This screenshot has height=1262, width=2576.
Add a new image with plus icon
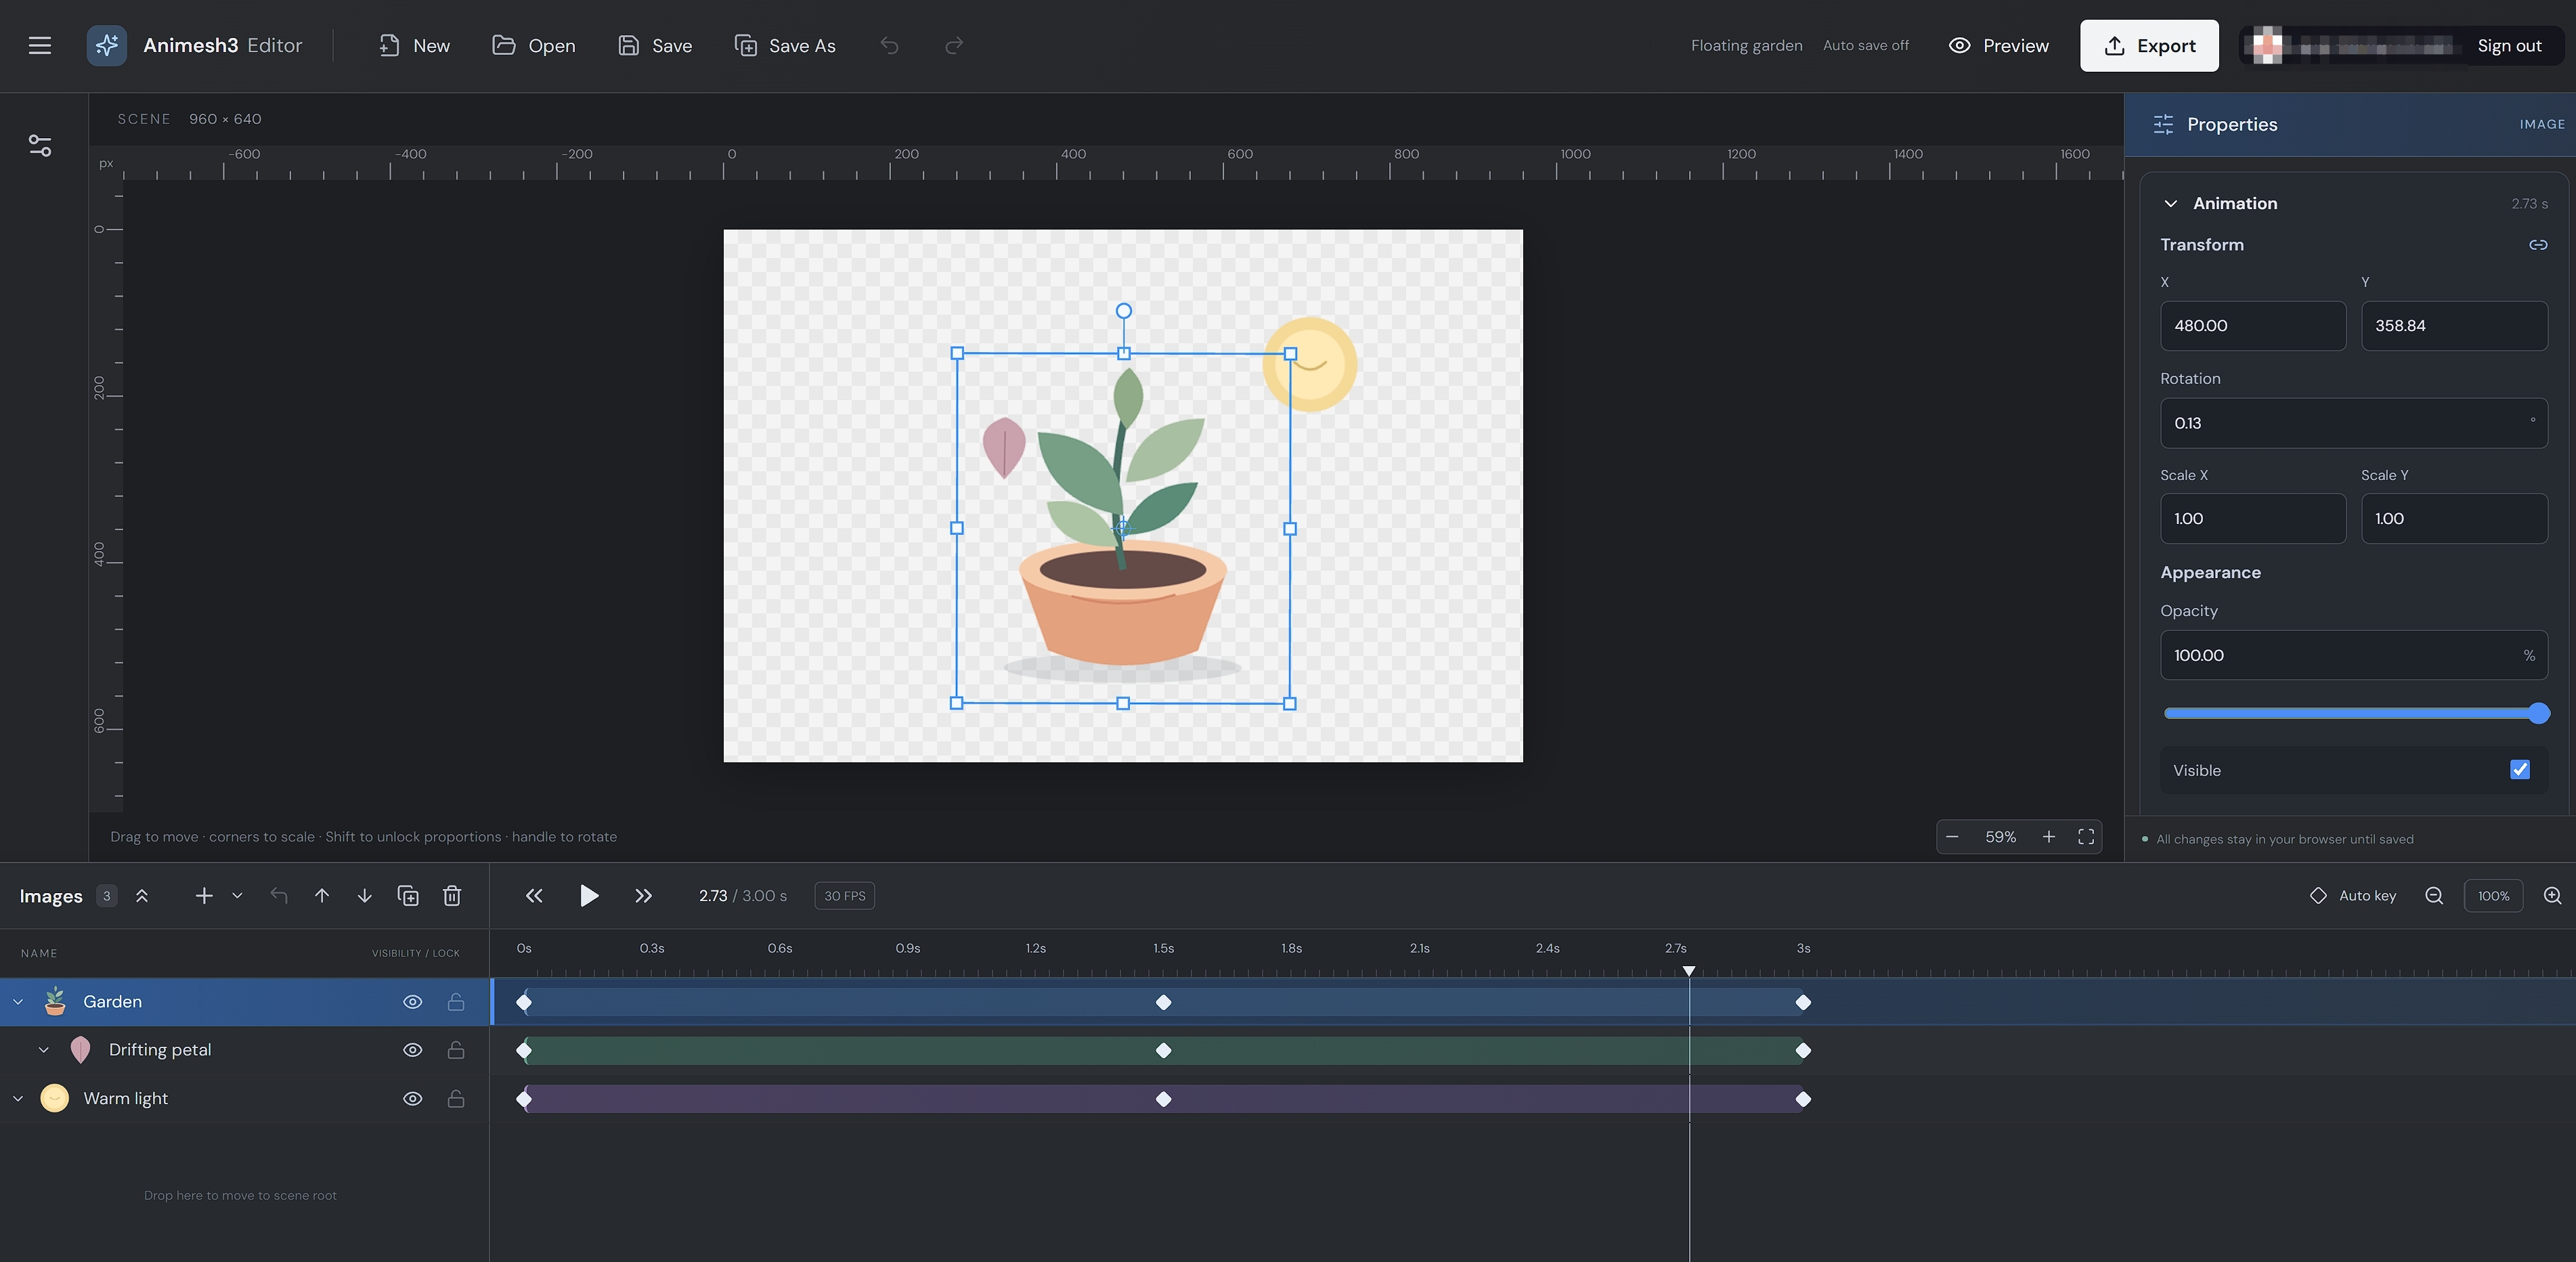point(204,896)
